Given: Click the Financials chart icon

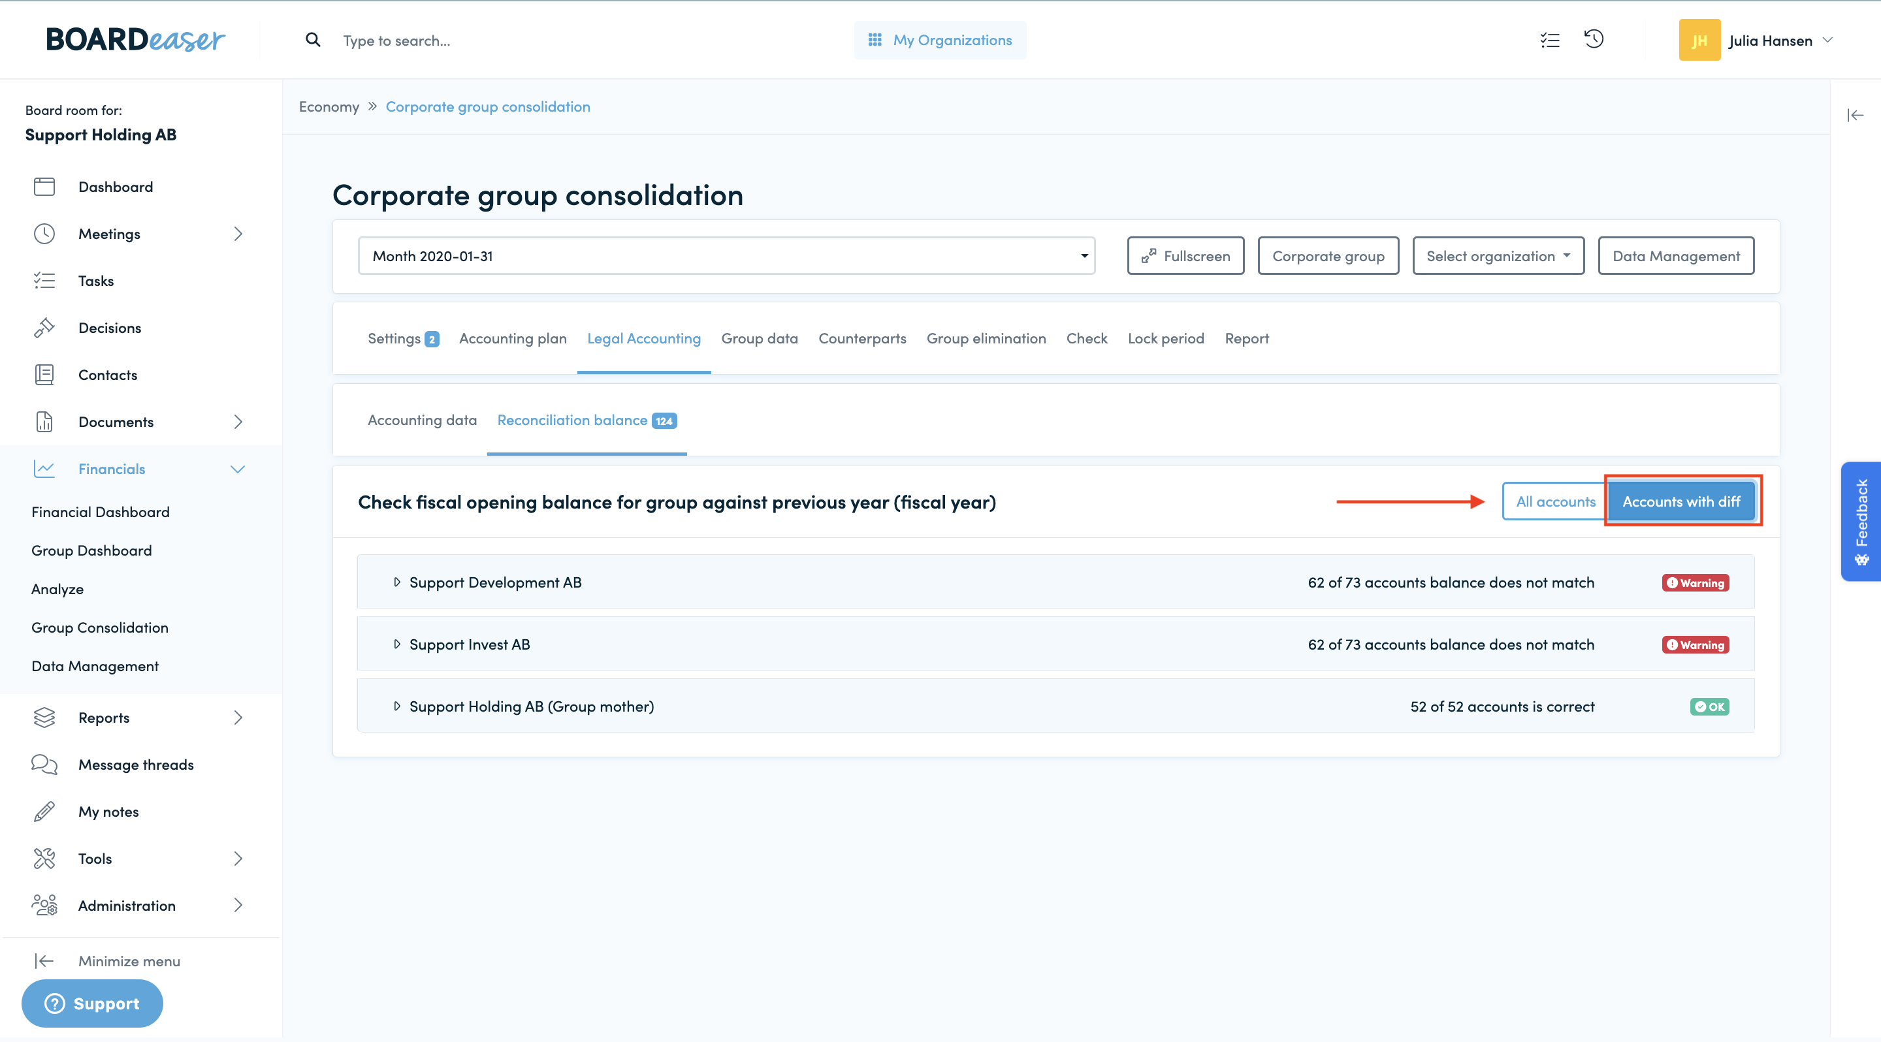Looking at the screenshot, I should tap(44, 469).
